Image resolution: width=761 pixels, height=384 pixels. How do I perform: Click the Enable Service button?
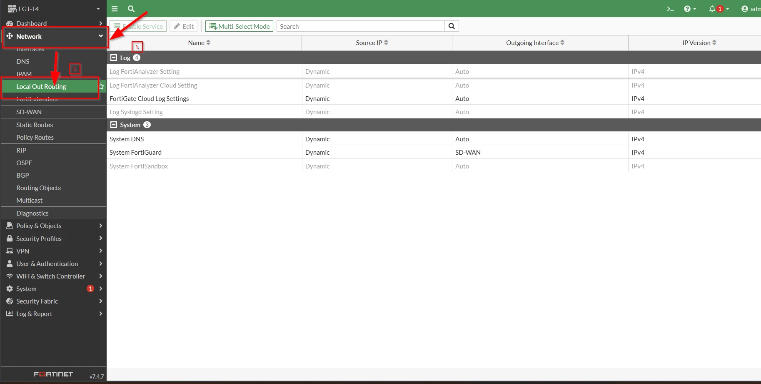[138, 26]
